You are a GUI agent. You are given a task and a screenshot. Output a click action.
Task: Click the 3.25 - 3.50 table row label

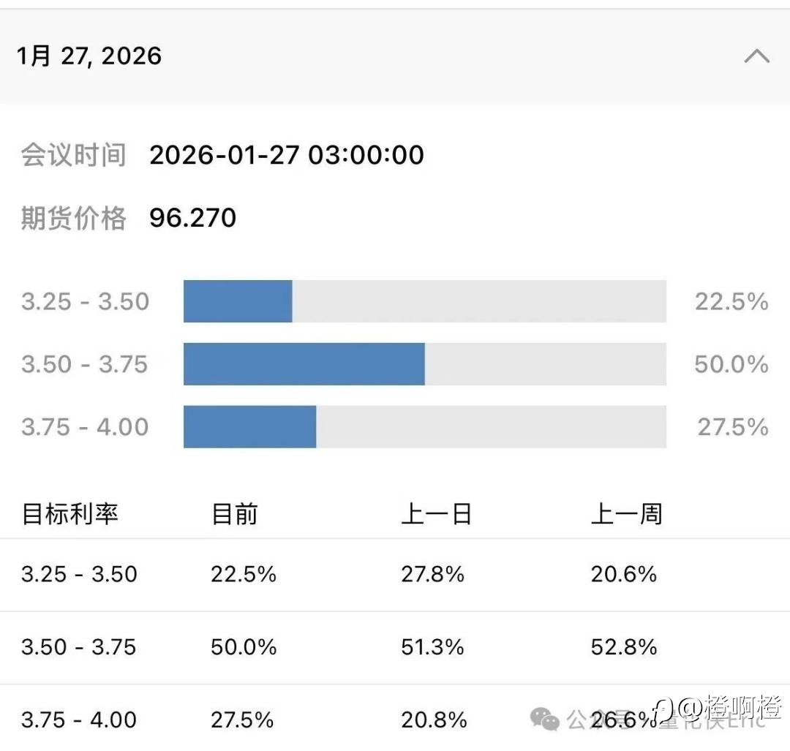click(x=79, y=574)
